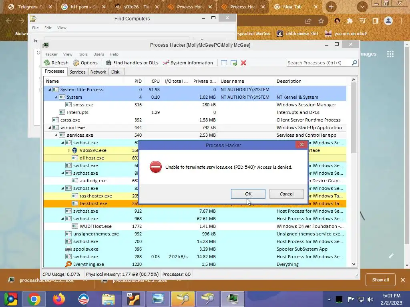Select the csrss.exe process row
Screen dimensions: 410x307
click(x=195, y=120)
